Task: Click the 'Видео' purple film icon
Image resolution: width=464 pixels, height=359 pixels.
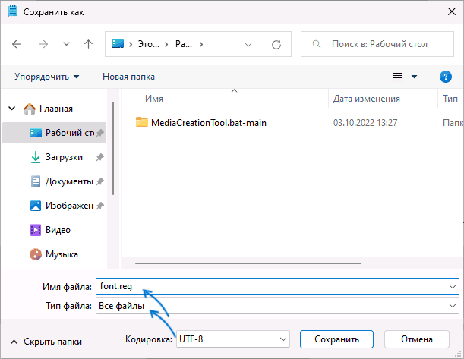Action: (x=36, y=230)
